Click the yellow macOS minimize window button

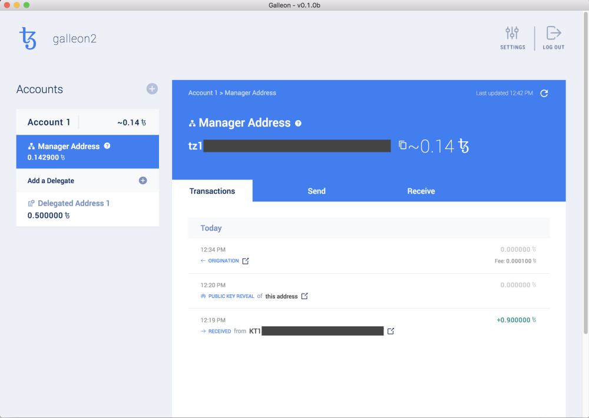pyautogui.click(x=16, y=5)
